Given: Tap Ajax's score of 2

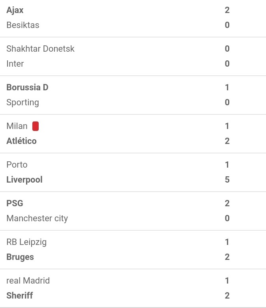Looking at the screenshot, I should pos(227,10).
